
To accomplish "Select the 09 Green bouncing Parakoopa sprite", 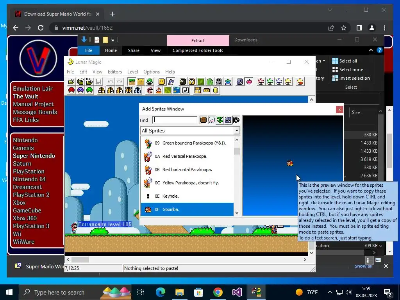I will [187, 143].
